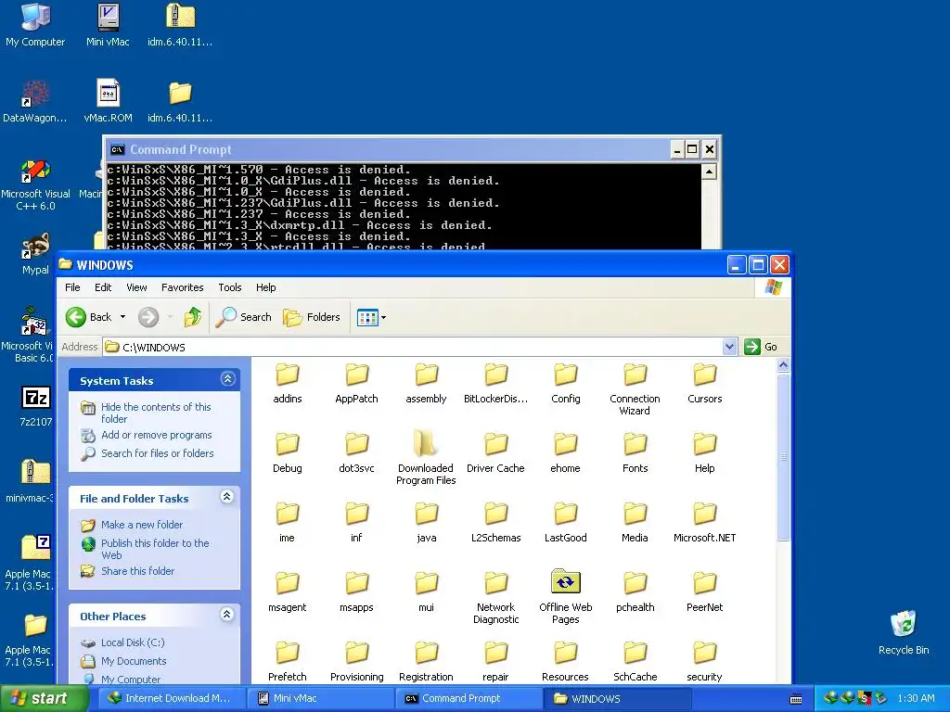Toggle the Folders pane button
This screenshot has width=950, height=712.
(x=312, y=317)
